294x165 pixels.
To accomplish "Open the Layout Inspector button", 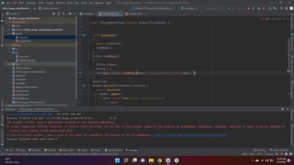I will tap(279, 150).
